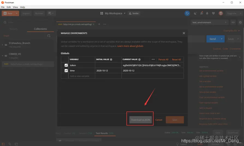
Task: Open the capture requests satellite icon
Action: click(x=195, y=13)
